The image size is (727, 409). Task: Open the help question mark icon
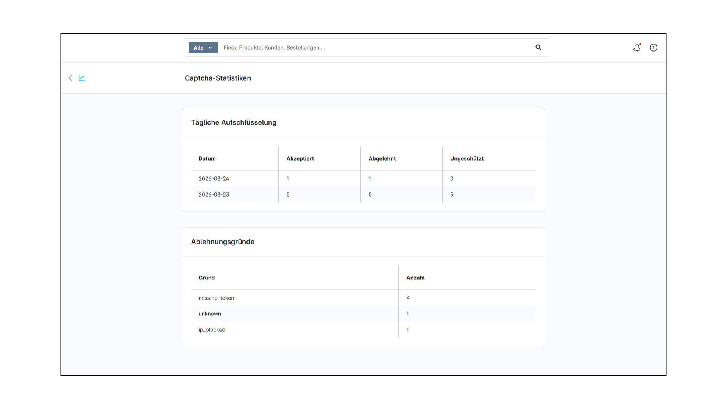point(654,47)
